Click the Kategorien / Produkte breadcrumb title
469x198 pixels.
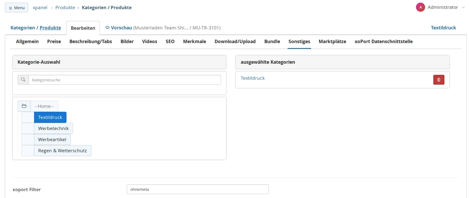click(107, 8)
